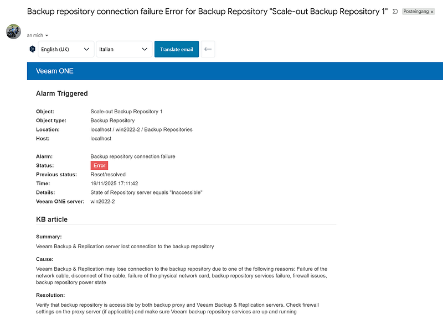Open the English (UK) source language dropdown

[65, 49]
